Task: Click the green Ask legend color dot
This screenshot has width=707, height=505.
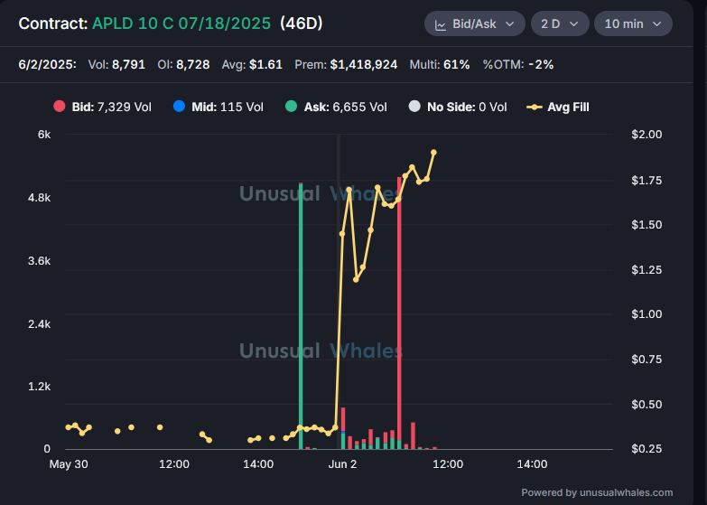Action: 292,107
